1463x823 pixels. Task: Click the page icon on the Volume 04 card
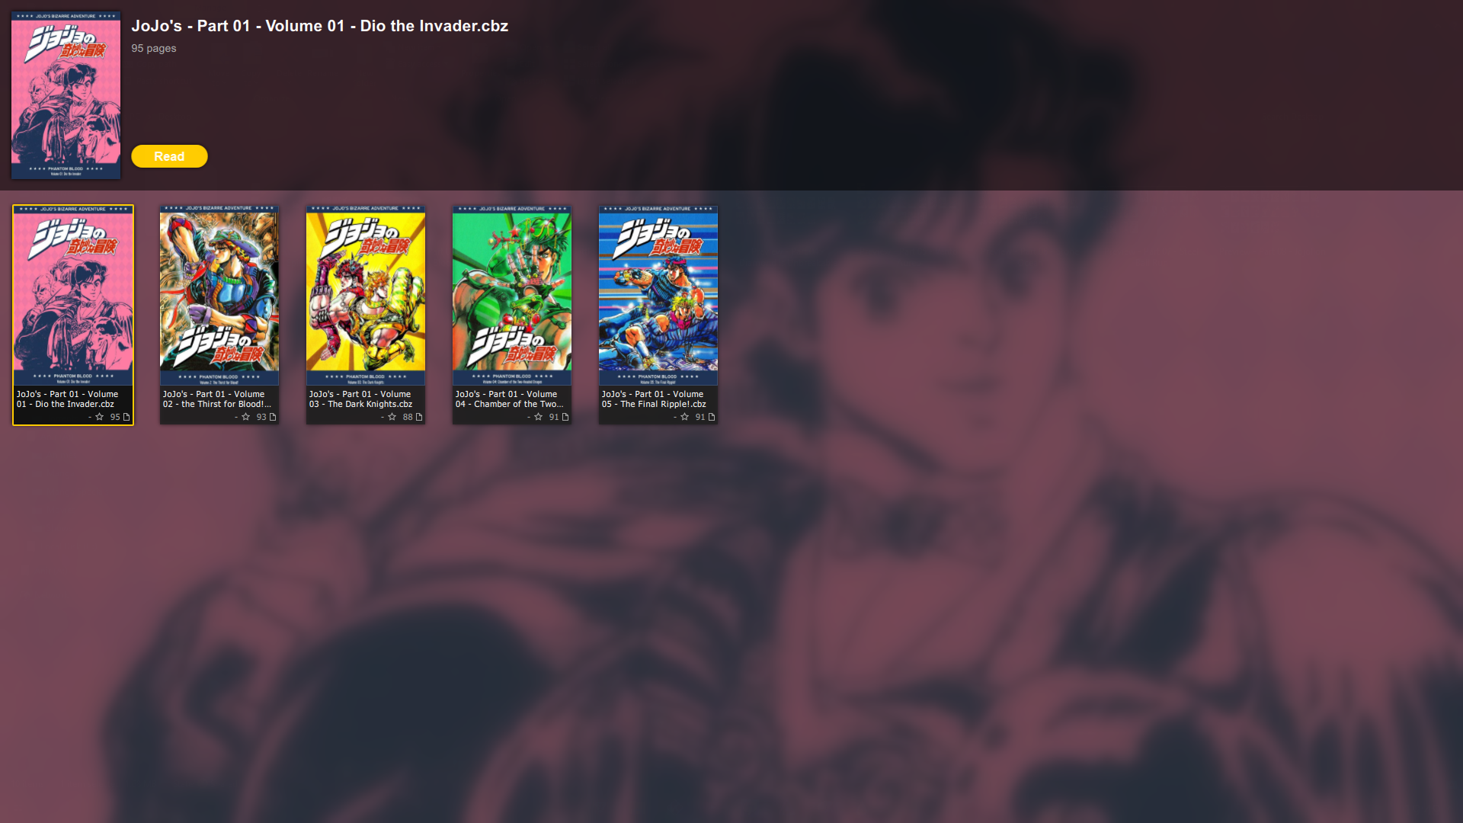point(565,417)
